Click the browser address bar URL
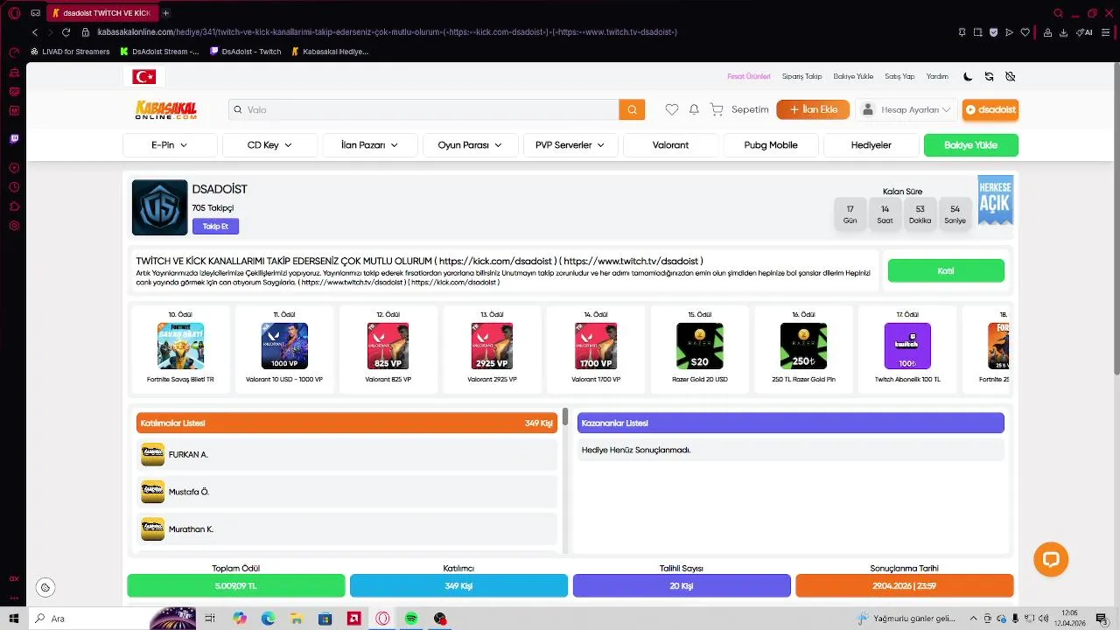 click(x=387, y=32)
